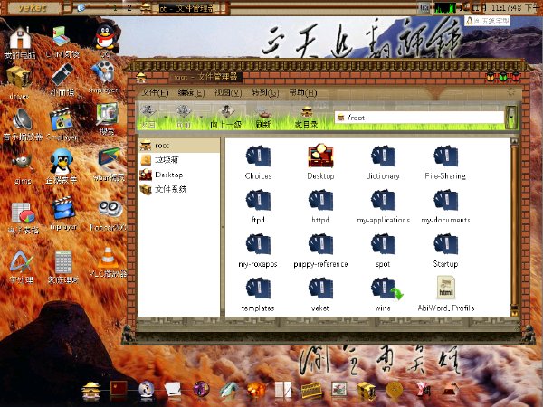This screenshot has height=407, width=543.
Task: Click the /root location input field
Action: tap(419, 118)
